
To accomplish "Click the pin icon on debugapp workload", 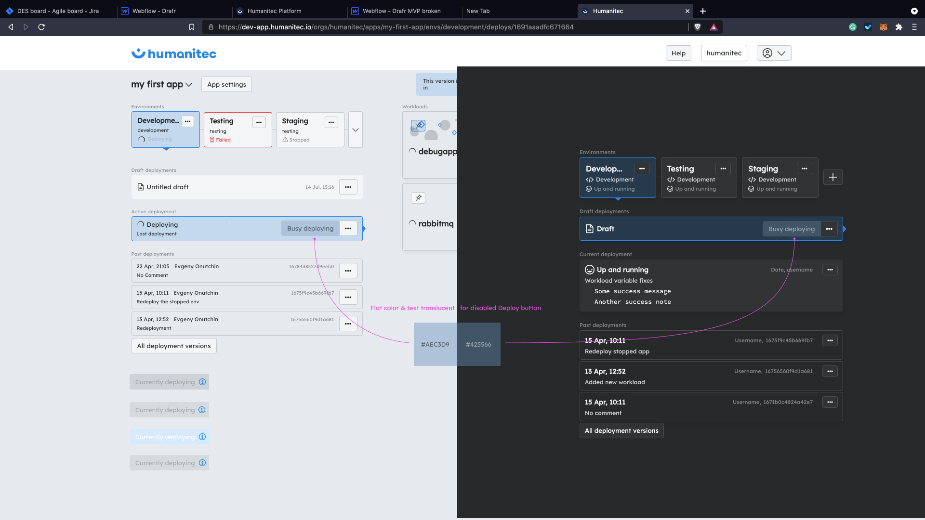I will pyautogui.click(x=418, y=126).
